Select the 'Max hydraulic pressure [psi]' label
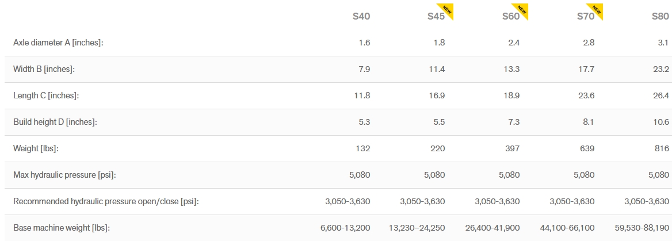 (64, 175)
